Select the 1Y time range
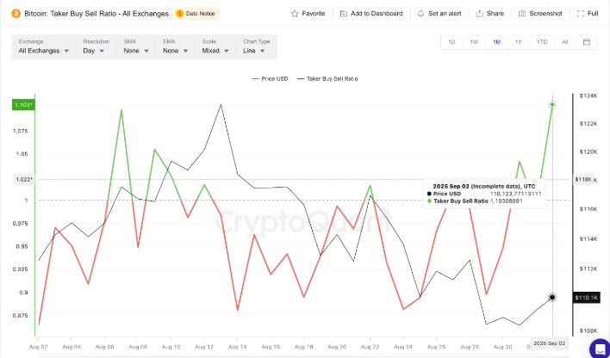Image resolution: width=610 pixels, height=358 pixels. pyautogui.click(x=518, y=42)
